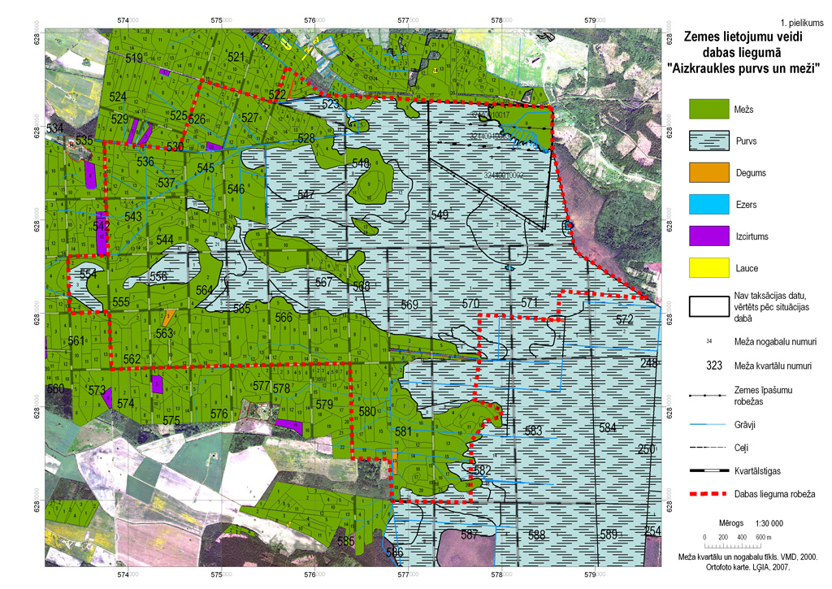The image size is (832, 589).
Task: Select the orange Degums legend swatch
Action: click(708, 172)
